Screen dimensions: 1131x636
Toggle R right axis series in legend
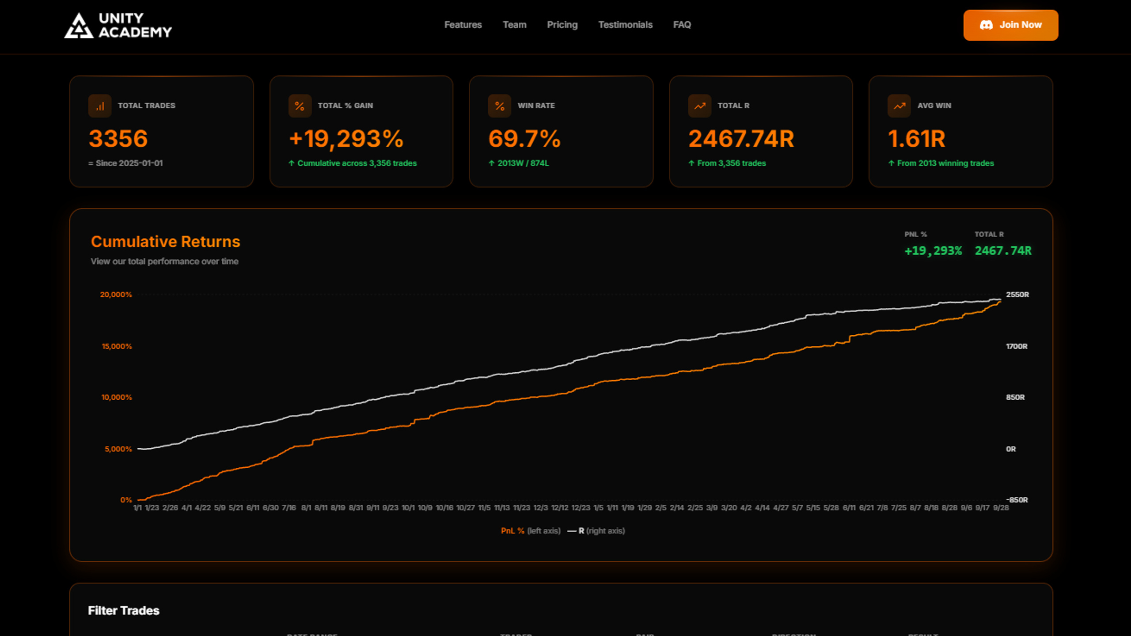596,531
